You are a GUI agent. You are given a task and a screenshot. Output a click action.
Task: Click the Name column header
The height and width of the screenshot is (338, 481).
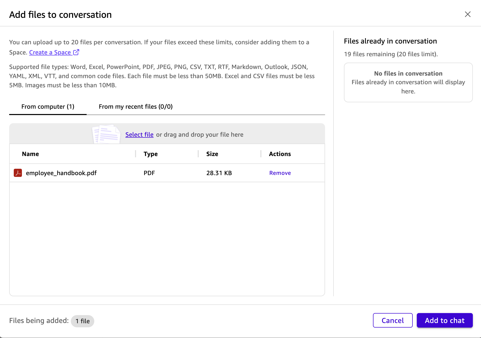pos(31,154)
